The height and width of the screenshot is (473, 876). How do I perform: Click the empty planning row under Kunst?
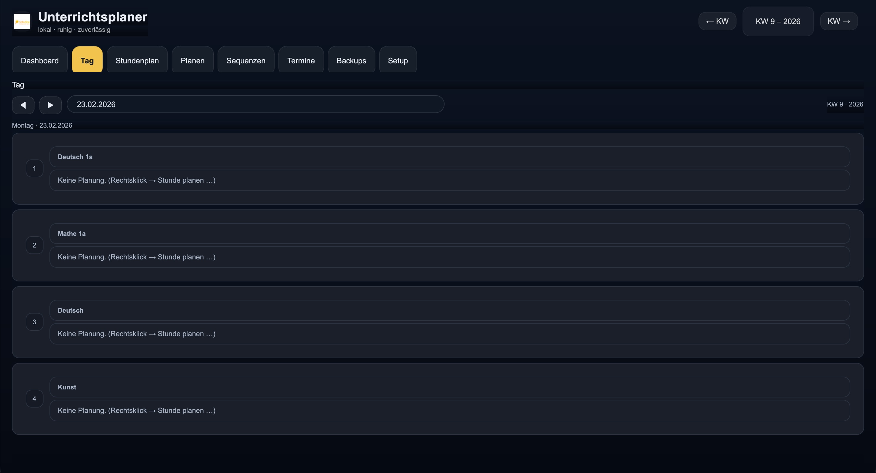coord(450,411)
